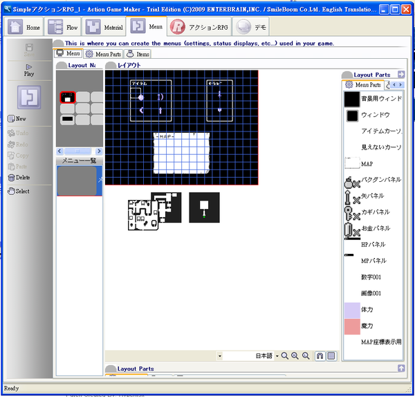415x397 pixels.
Task: Select the MAP part in parts list
Action: (x=373, y=163)
